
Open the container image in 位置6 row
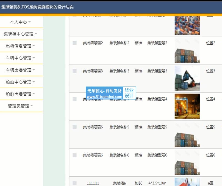pos(187,162)
